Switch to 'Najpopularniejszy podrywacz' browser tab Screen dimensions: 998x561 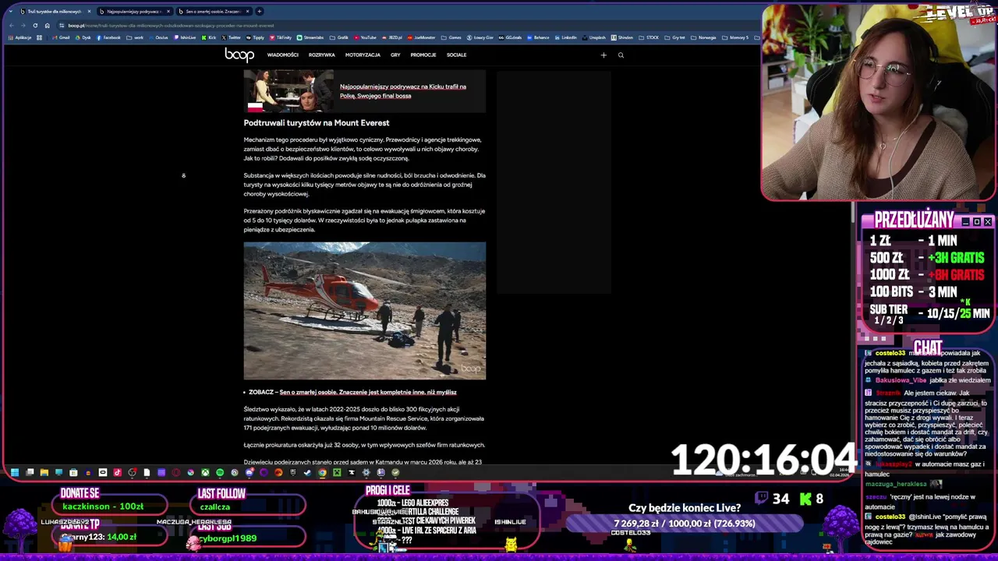(x=134, y=12)
